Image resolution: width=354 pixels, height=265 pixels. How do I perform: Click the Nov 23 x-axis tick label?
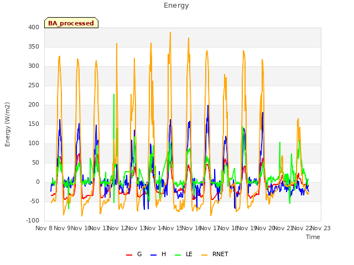click(321, 228)
